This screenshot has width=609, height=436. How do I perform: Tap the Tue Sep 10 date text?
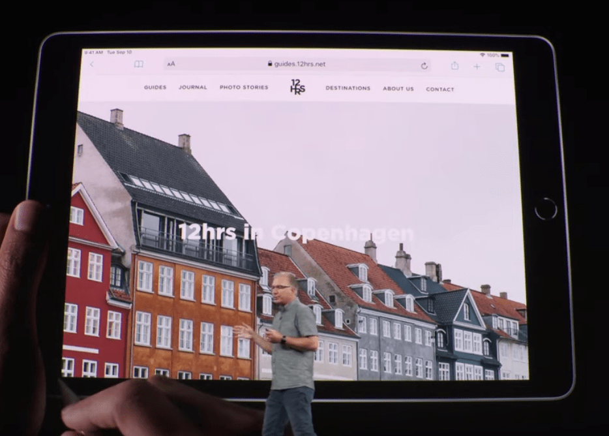[119, 52]
